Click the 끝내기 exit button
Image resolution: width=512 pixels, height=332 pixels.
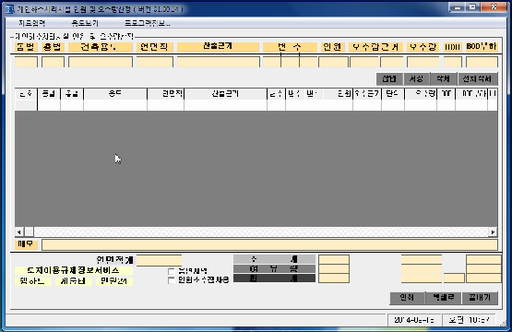pyautogui.click(x=480, y=298)
